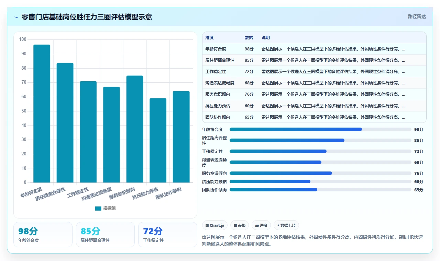This screenshot has width=440, height=261.
Task: Click the 年龄符合度 98分 progress bar
Action: [x=320, y=129]
